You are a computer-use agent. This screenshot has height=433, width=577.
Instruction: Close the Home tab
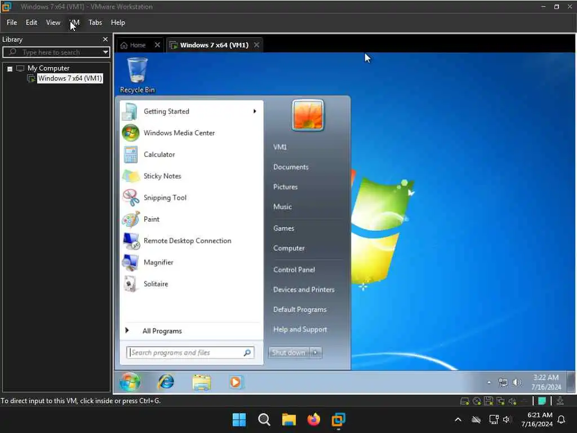pos(158,45)
